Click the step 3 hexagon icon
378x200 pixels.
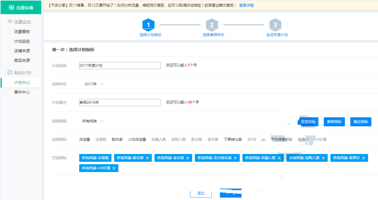[275, 25]
